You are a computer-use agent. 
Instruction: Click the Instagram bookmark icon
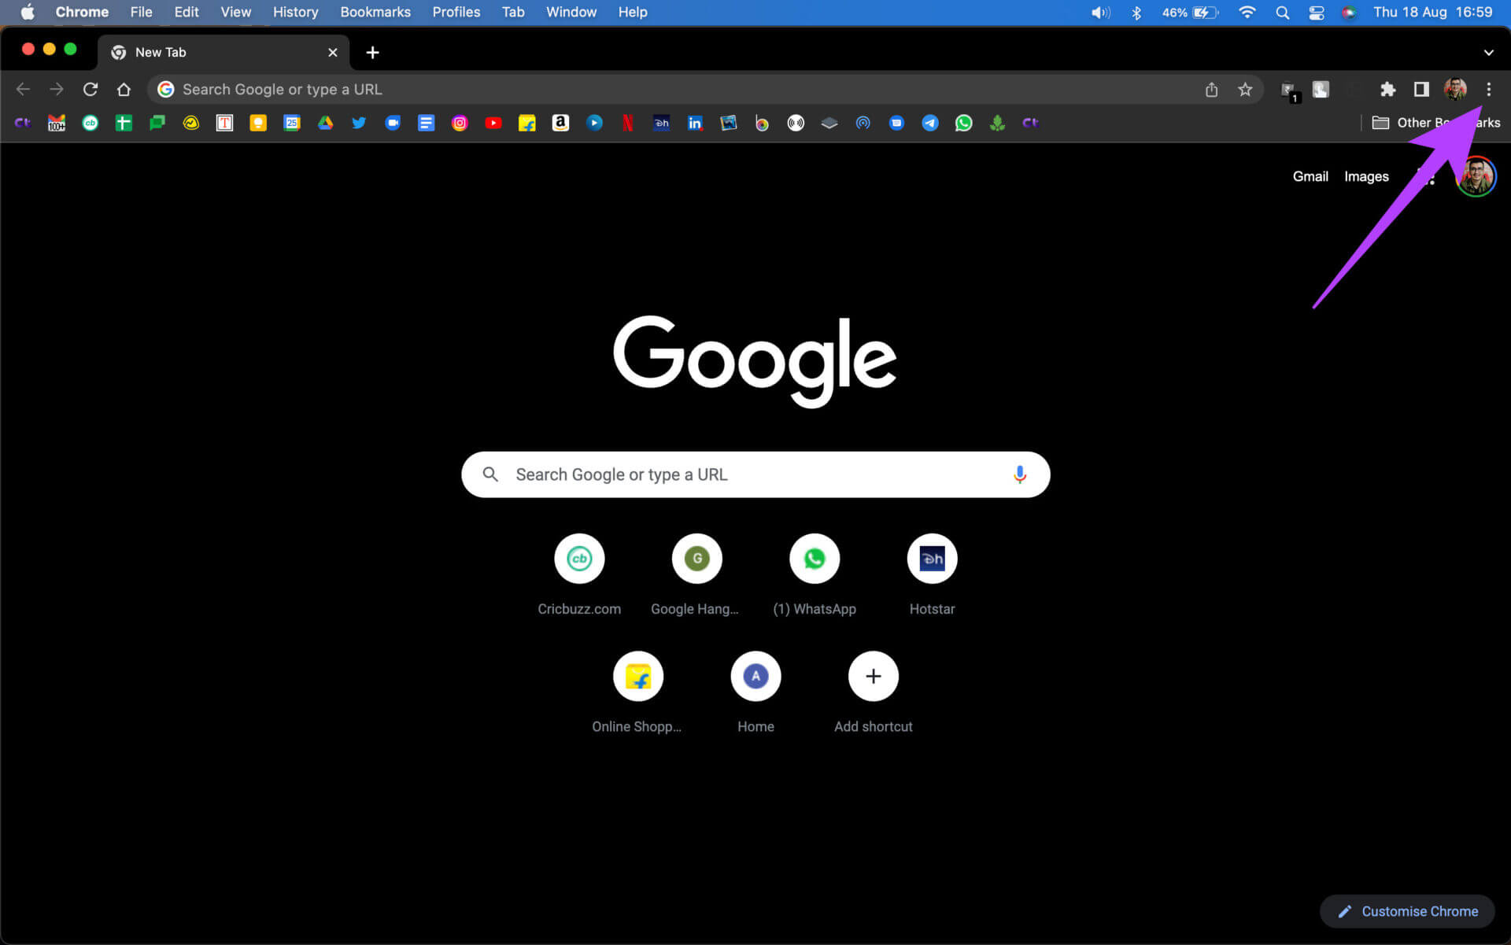460,122
